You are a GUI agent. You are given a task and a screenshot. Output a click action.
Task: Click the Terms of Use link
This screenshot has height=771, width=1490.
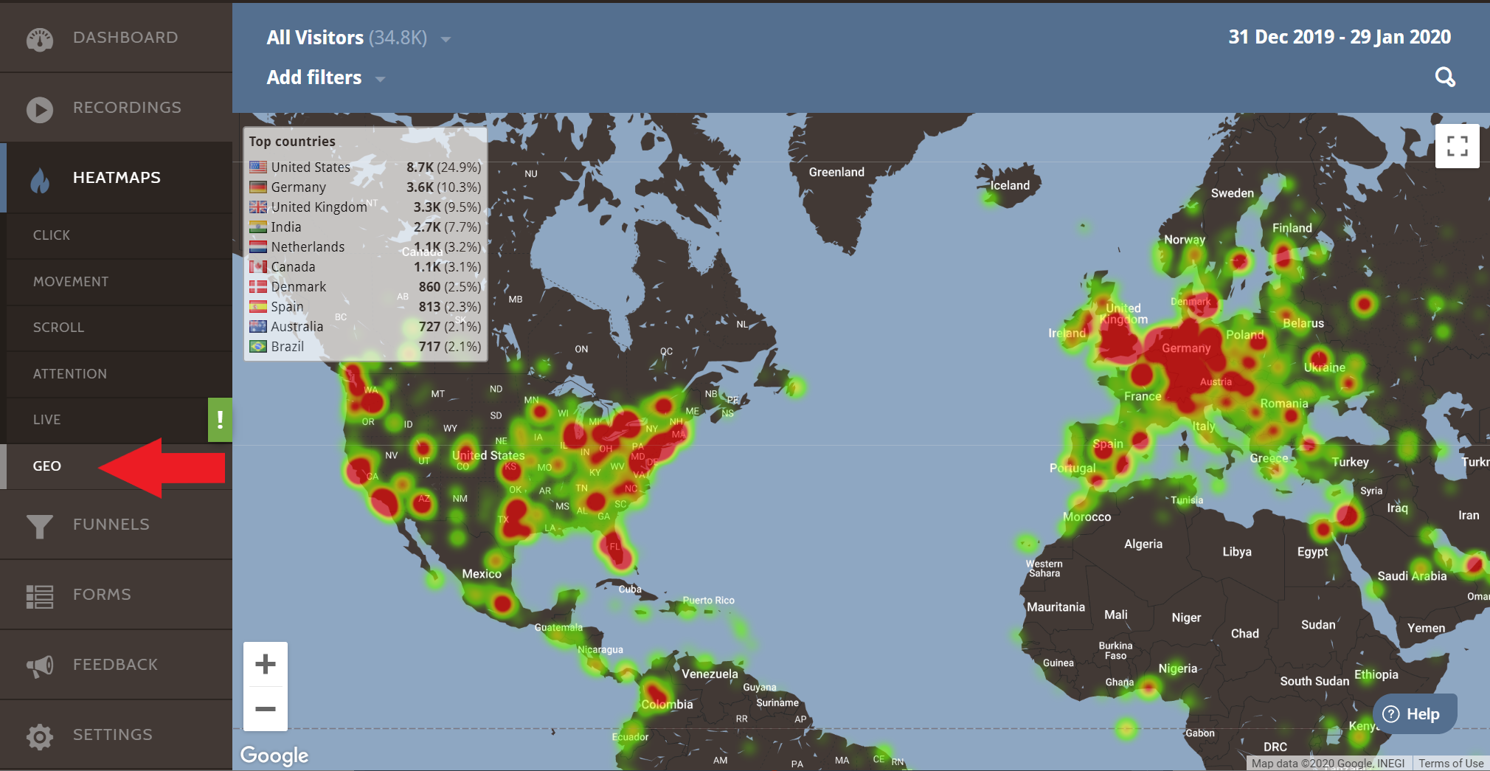tap(1450, 763)
